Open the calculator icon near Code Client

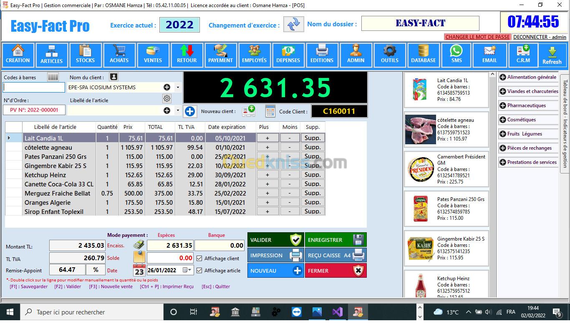click(270, 111)
